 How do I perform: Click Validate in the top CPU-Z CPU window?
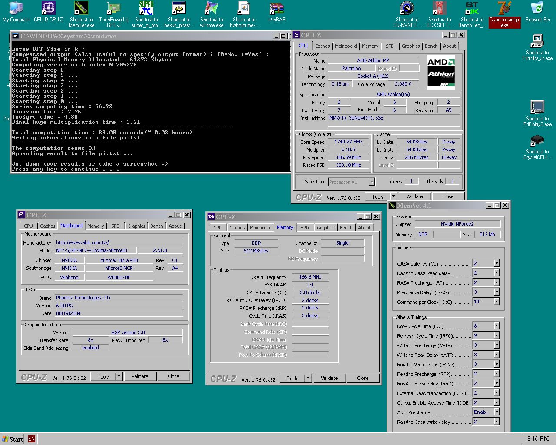414,196
